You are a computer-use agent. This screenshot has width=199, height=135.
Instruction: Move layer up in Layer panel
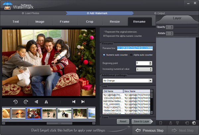(171, 123)
